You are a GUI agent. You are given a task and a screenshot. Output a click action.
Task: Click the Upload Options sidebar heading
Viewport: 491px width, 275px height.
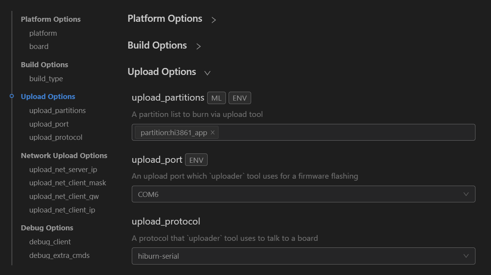click(48, 97)
